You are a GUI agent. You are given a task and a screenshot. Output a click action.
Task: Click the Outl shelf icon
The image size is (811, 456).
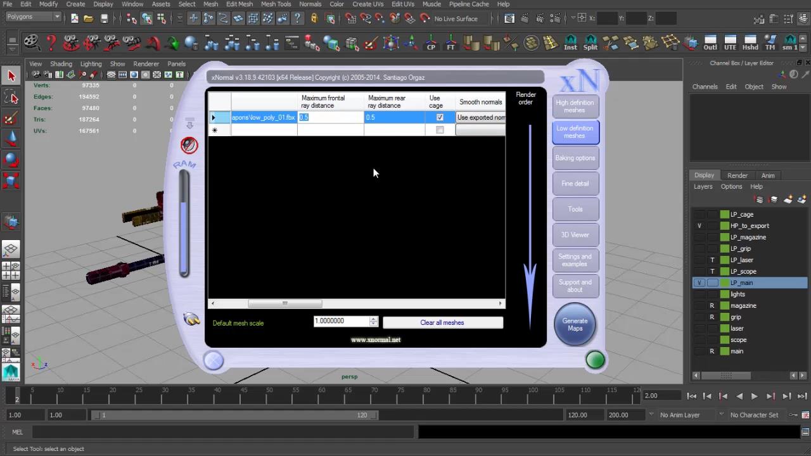click(710, 43)
